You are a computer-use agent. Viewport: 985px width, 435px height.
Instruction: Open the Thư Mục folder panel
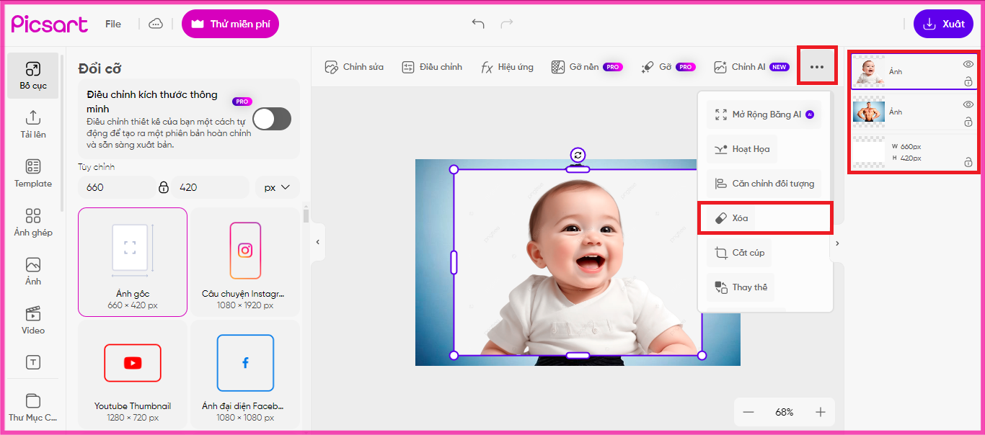[x=33, y=408]
